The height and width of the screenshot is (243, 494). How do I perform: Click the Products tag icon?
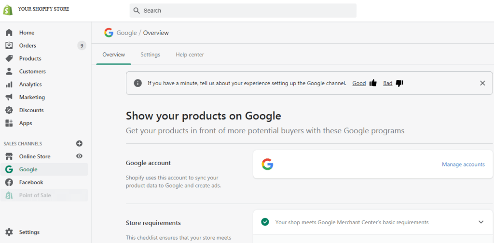(9, 59)
